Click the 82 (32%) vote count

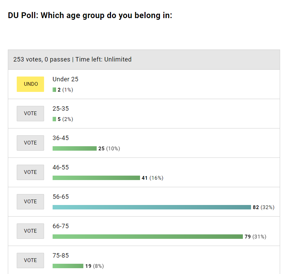263,207
